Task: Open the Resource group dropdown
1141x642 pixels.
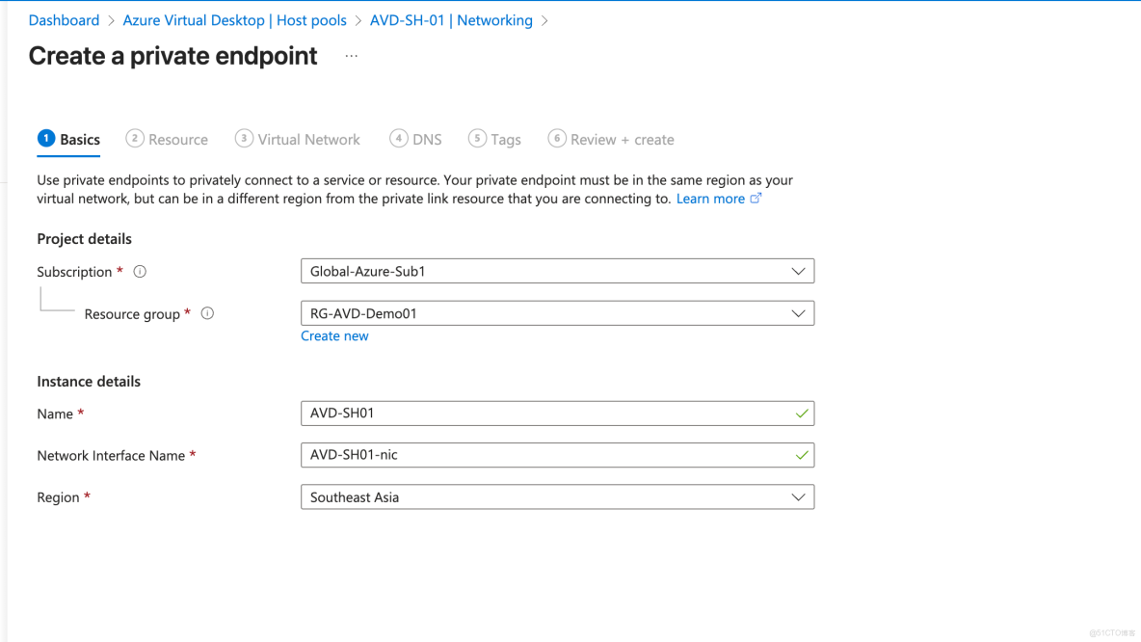Action: click(798, 313)
